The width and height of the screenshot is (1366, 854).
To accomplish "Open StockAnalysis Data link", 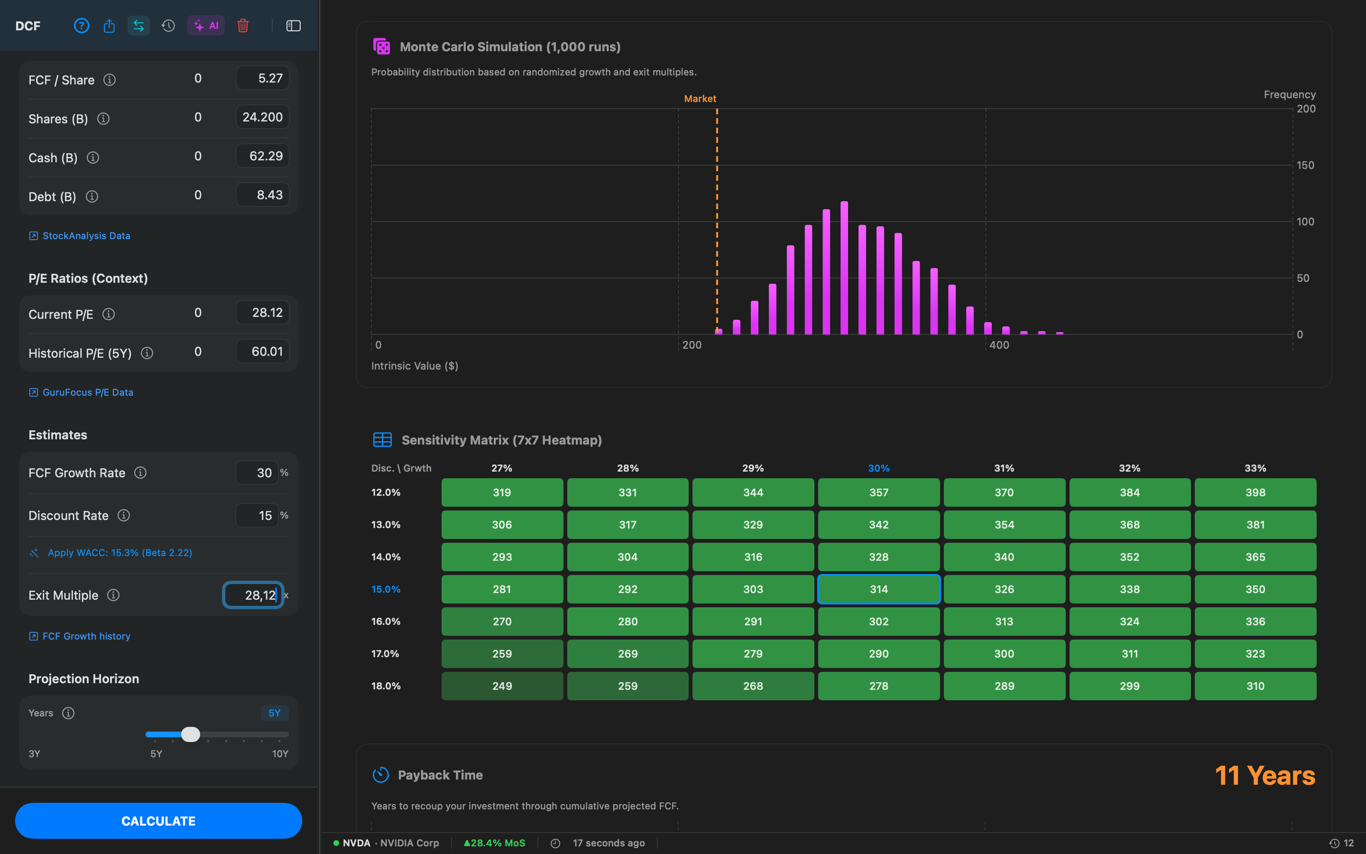I will point(80,235).
